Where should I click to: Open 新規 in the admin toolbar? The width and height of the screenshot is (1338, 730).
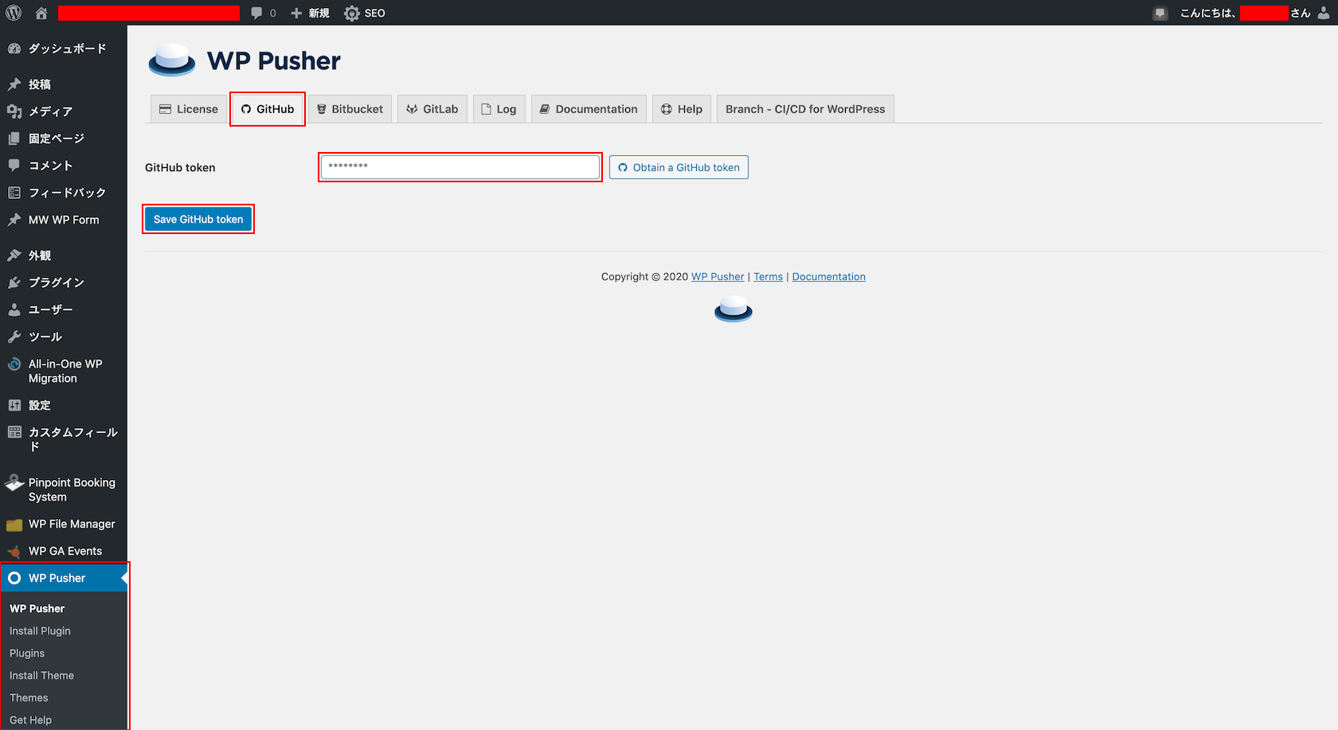click(310, 13)
